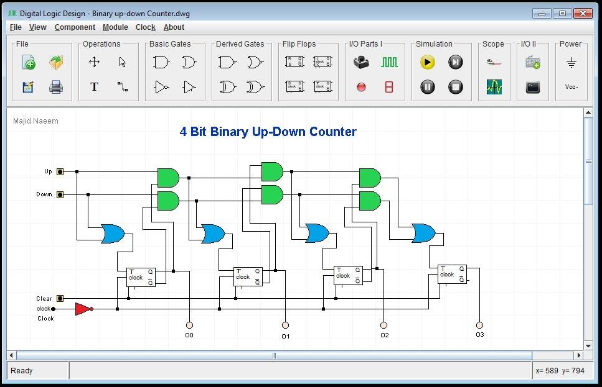Screen dimensions: 602x387
Task: Choose the keyboard input from I/O II
Action: click(532, 62)
